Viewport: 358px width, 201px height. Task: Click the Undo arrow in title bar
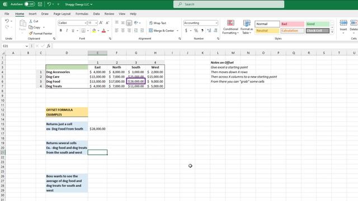coord(49,4)
